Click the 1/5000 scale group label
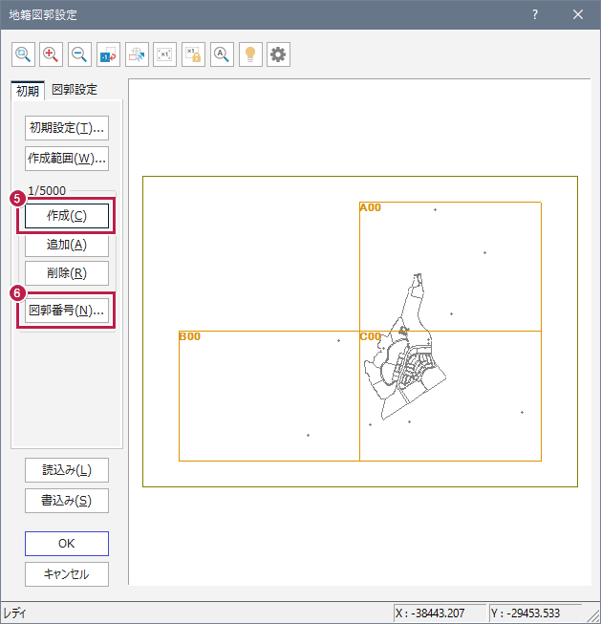The height and width of the screenshot is (624, 601). click(47, 190)
